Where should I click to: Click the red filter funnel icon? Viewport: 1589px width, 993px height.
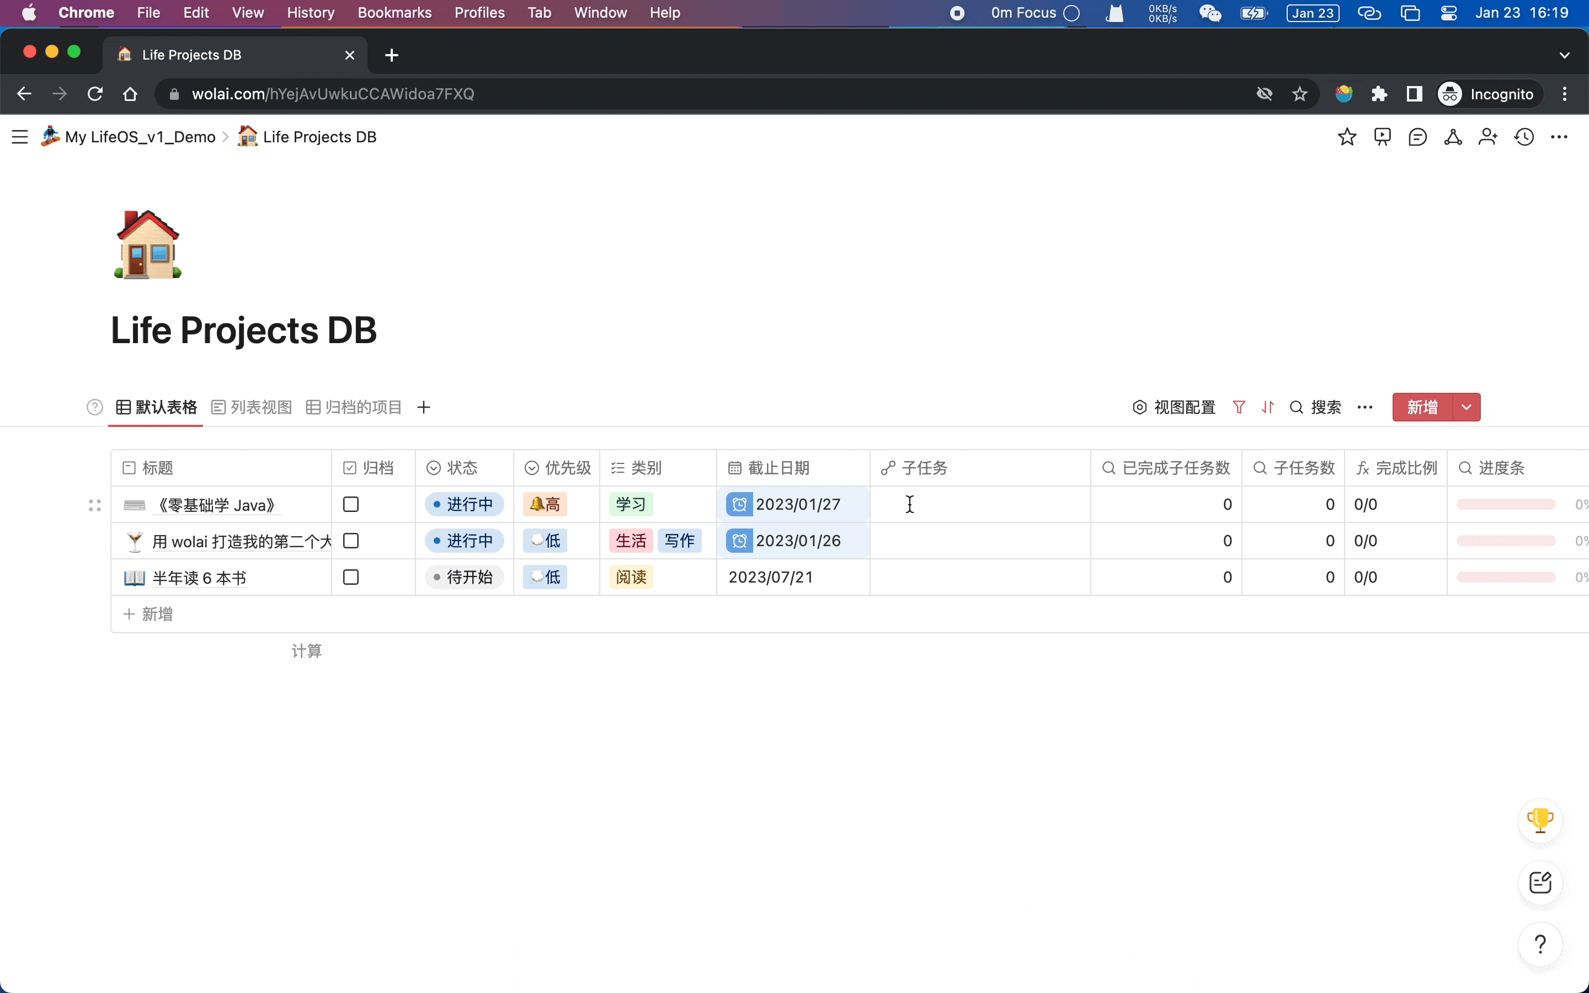[1238, 407]
